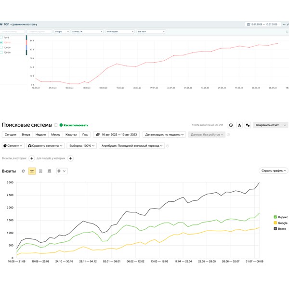Expand the 'Выборка: 100%' dropdown
Screen dimensions: 289x289
[80, 145]
